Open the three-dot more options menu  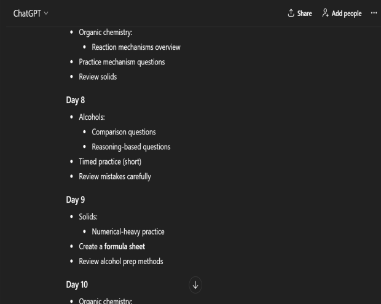point(374,14)
